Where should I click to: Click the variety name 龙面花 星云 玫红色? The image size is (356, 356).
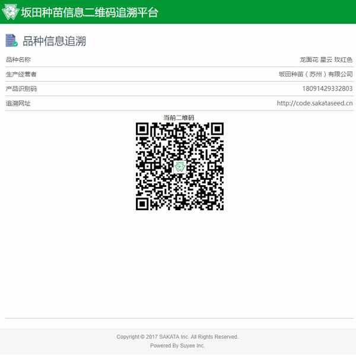tap(326, 60)
